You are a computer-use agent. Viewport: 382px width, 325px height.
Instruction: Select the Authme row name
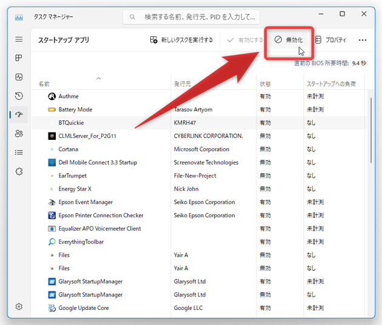[69, 96]
